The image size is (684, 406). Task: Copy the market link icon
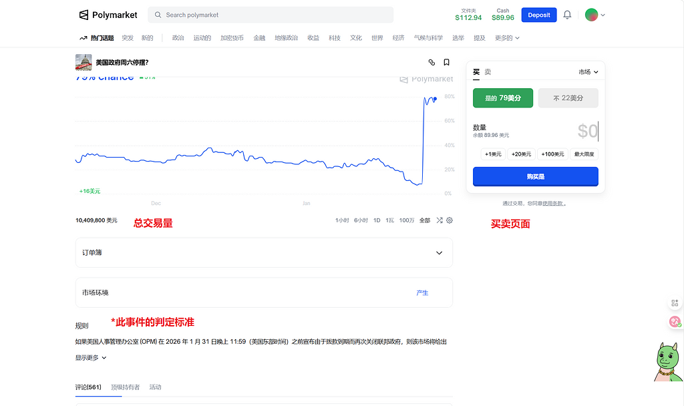click(432, 62)
